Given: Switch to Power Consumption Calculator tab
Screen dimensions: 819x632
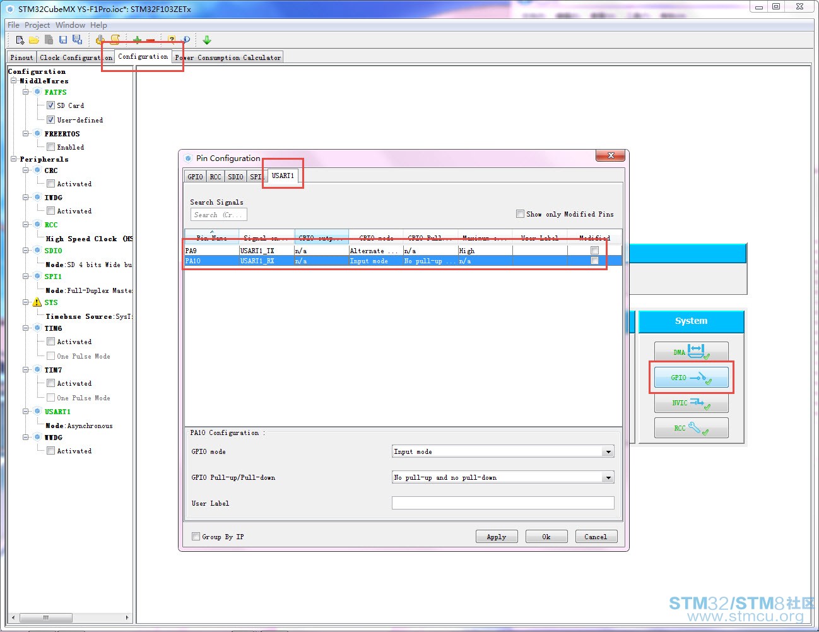Looking at the screenshot, I should tap(228, 57).
